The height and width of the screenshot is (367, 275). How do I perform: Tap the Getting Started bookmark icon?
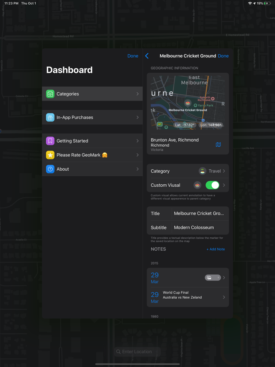(x=50, y=141)
